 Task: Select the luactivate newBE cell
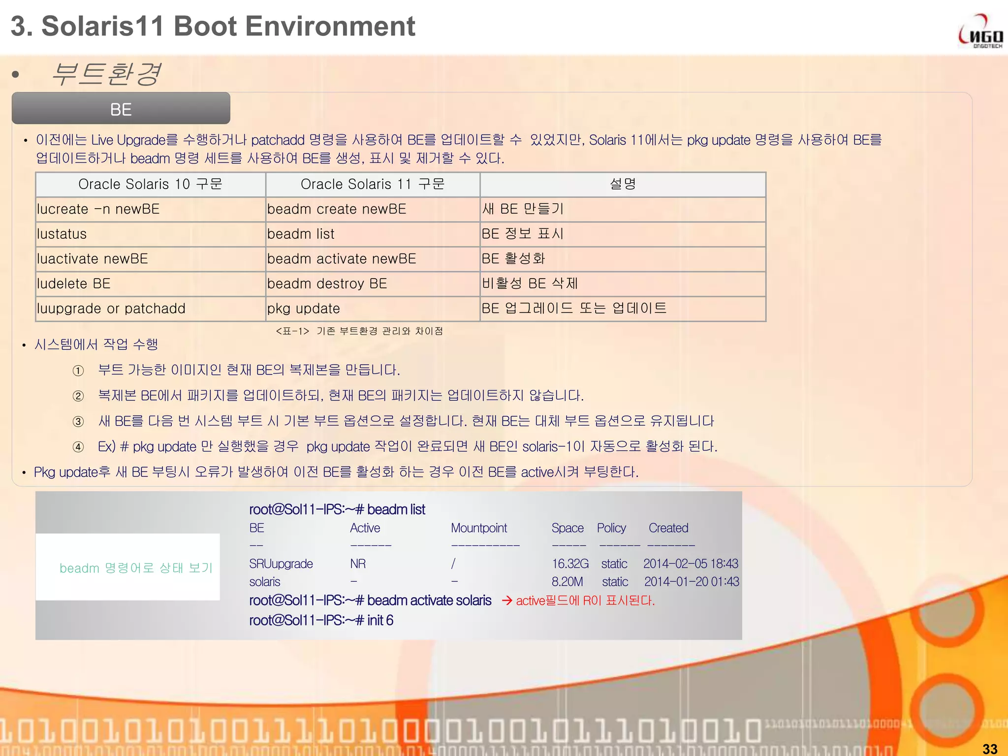(151, 259)
